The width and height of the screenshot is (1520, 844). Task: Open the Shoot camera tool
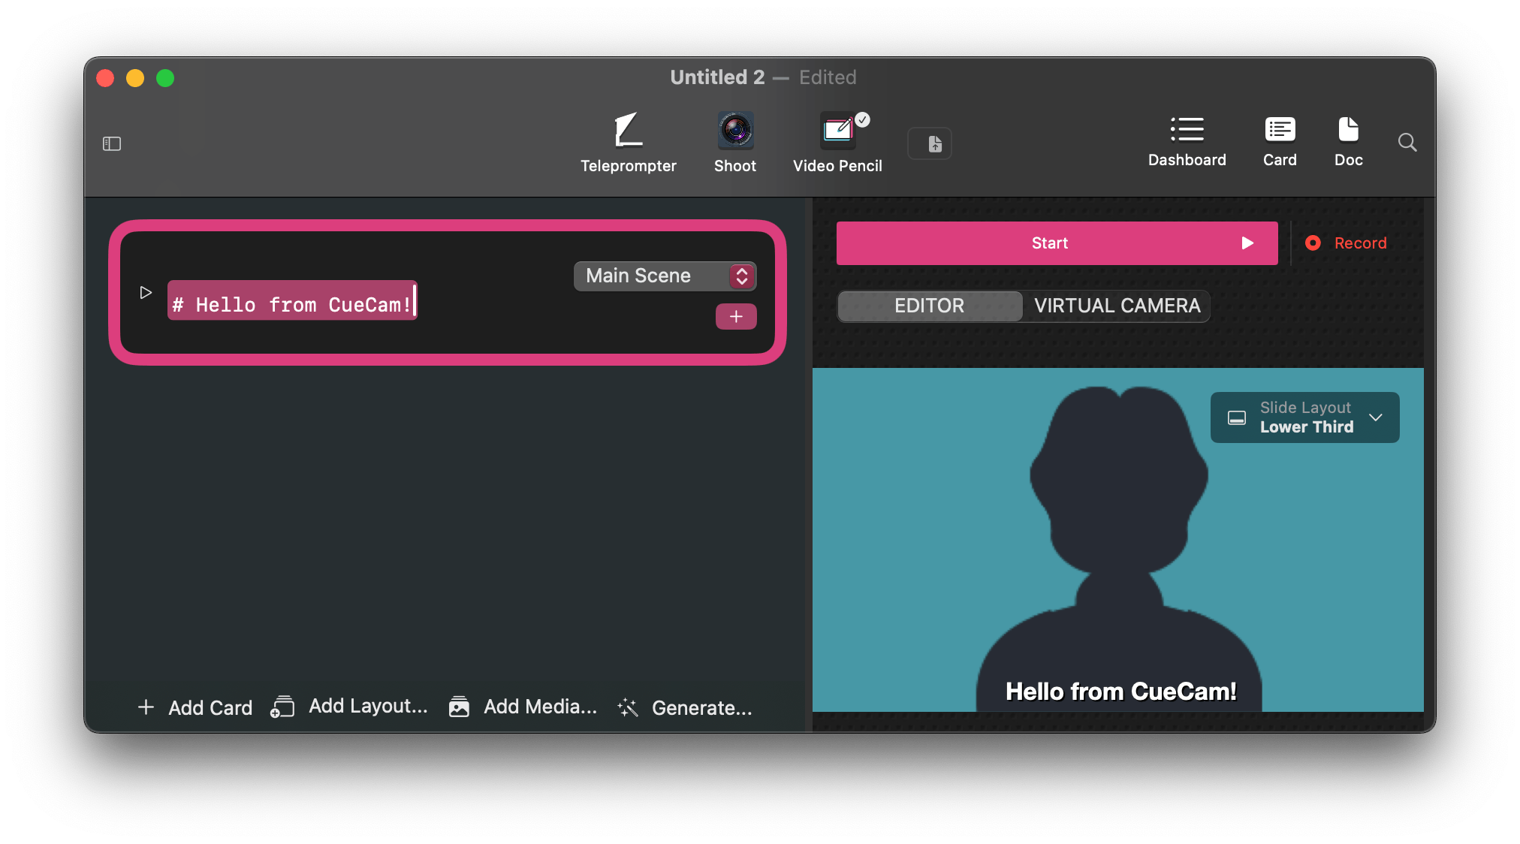734,143
